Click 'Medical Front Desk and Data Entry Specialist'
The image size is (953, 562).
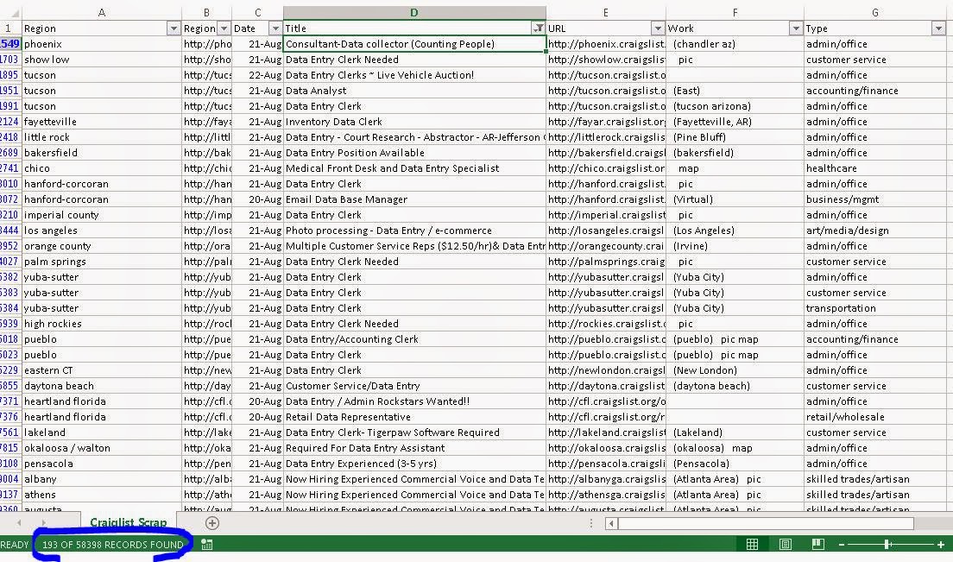[414, 168]
